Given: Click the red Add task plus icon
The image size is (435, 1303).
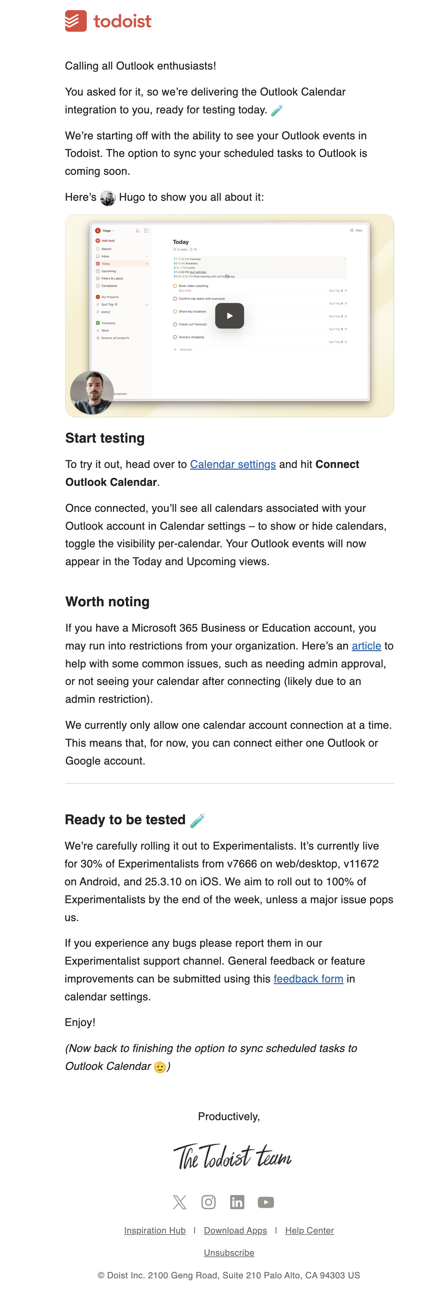Looking at the screenshot, I should [98, 241].
